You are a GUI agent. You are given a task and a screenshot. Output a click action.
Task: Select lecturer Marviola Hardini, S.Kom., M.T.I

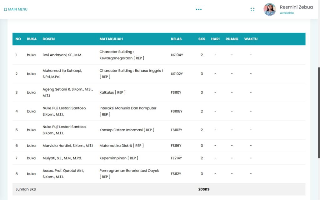[x=68, y=146]
